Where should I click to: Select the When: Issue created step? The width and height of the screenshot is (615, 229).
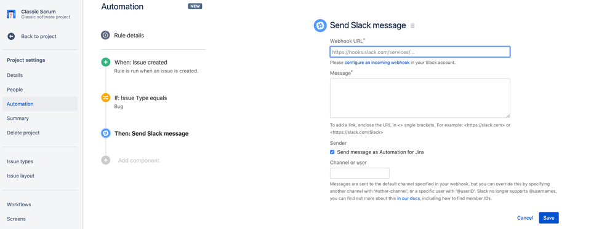(x=141, y=62)
